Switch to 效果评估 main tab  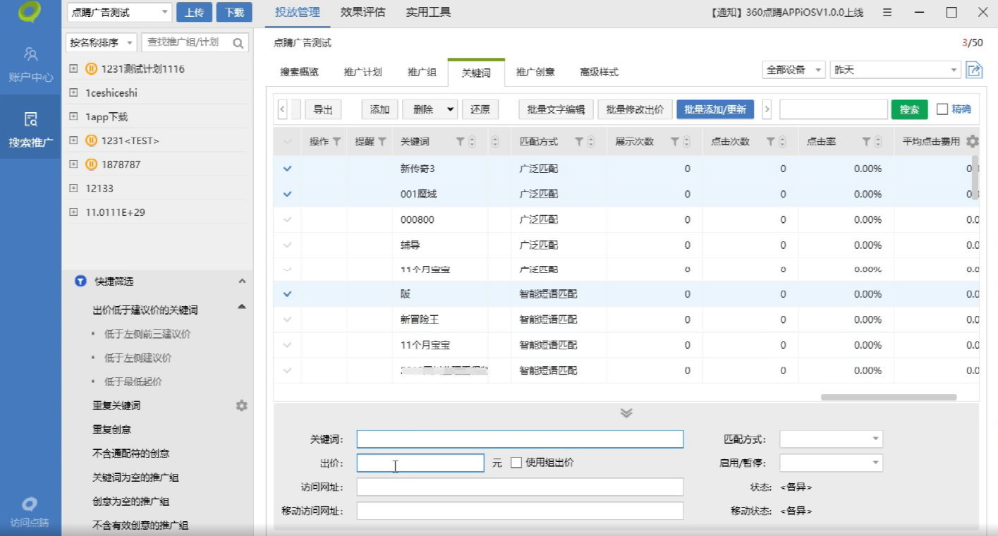coord(363,12)
